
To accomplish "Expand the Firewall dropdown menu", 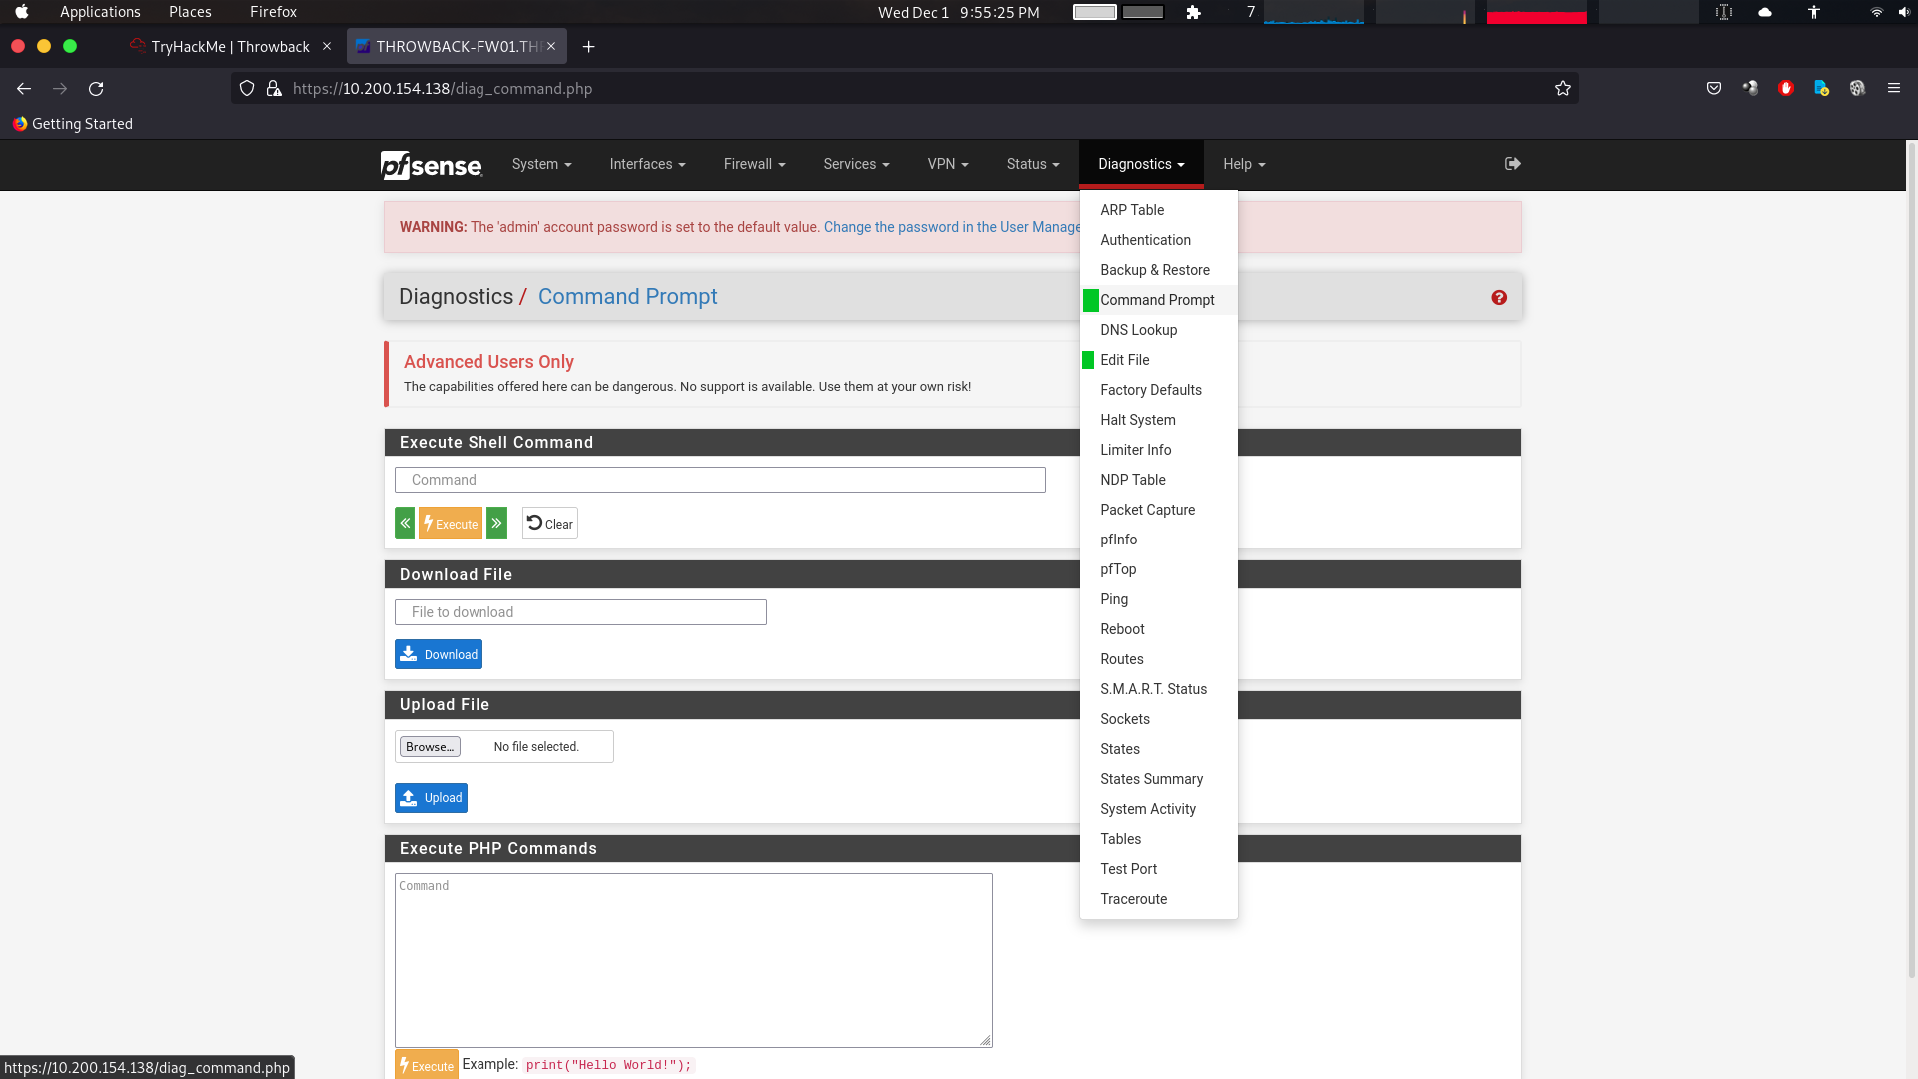I will coord(753,164).
